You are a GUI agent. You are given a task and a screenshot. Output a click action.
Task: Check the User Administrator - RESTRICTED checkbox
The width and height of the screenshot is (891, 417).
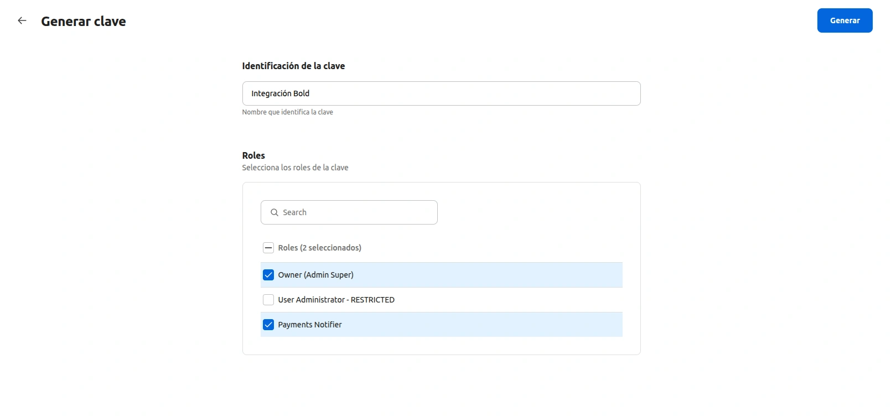point(268,300)
